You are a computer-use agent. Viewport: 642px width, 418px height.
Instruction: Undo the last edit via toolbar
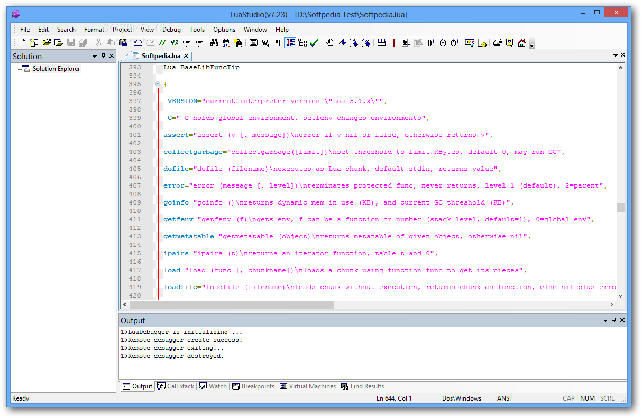pyautogui.click(x=138, y=43)
